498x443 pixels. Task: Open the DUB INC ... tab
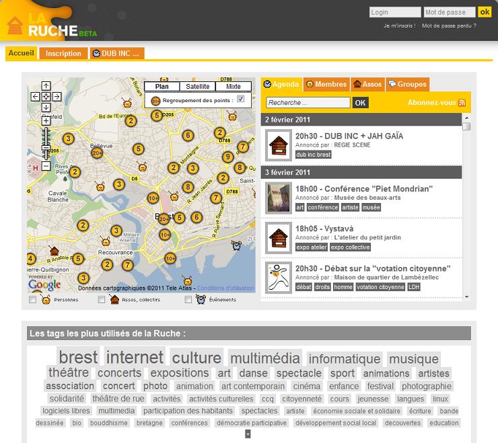[x=117, y=53]
